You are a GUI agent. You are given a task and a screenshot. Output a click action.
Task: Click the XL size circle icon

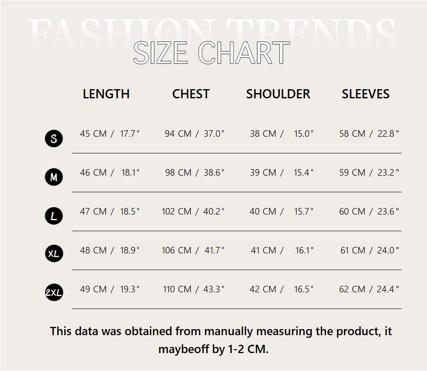(54, 253)
